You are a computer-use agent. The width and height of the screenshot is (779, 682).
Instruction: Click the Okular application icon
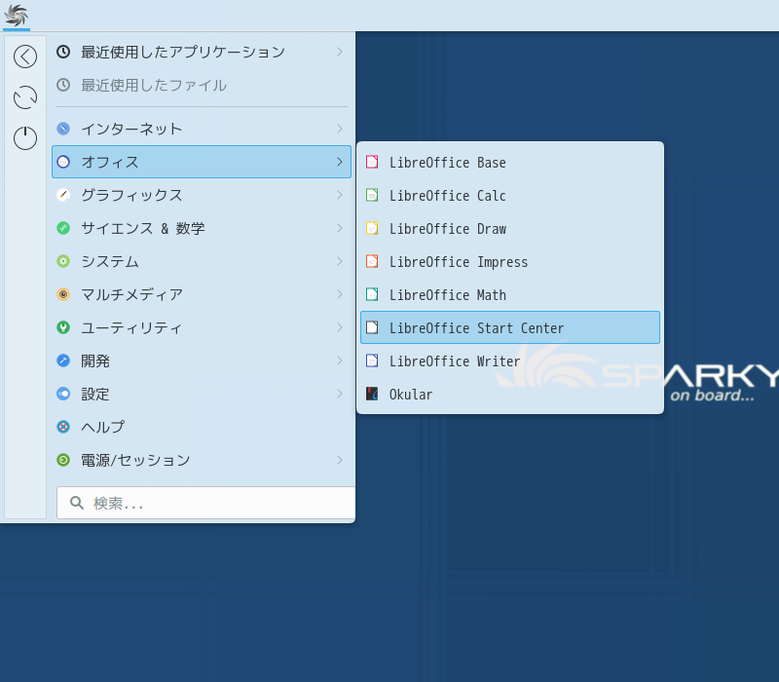[x=372, y=395]
